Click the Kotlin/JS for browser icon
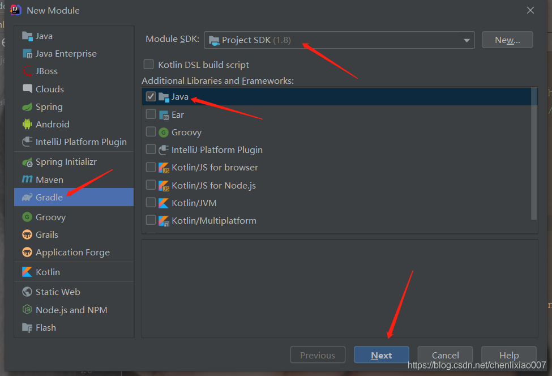The width and height of the screenshot is (552, 376). [x=164, y=168]
